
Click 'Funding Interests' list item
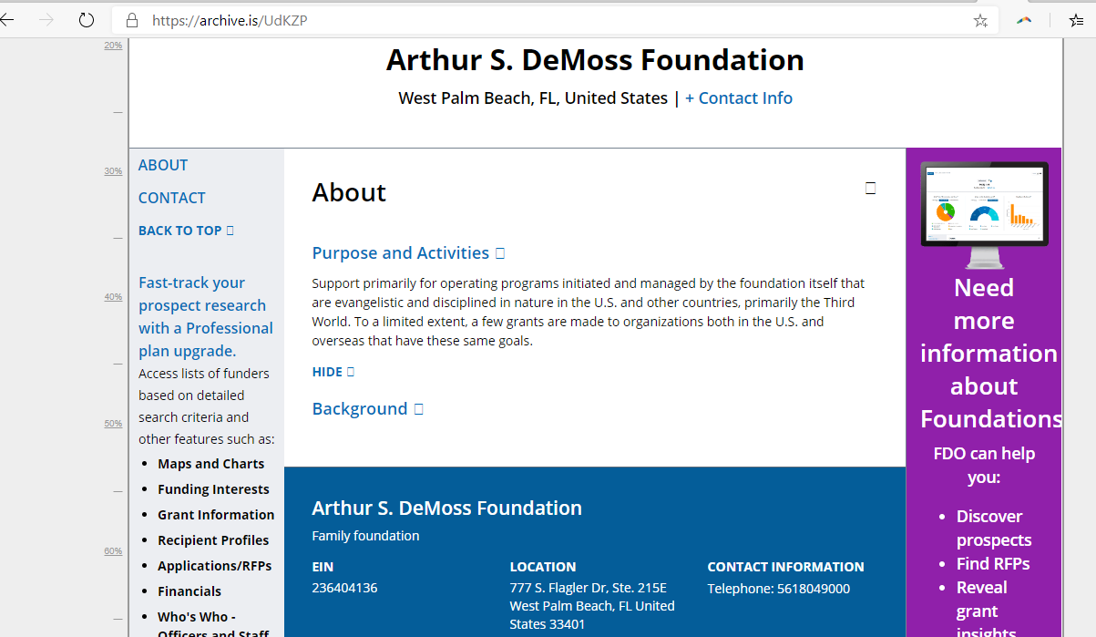[213, 489]
